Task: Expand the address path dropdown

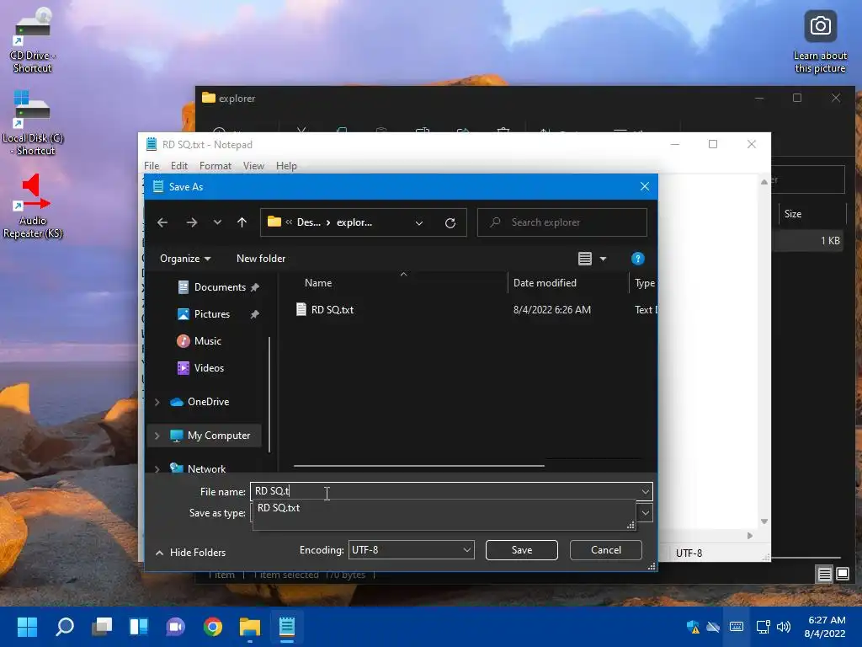Action: (419, 222)
